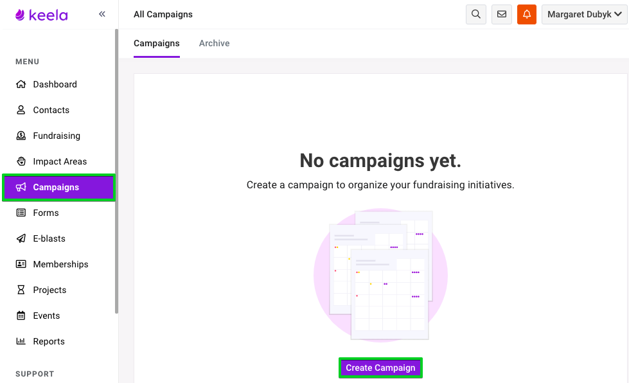This screenshot has height=383, width=629.
Task: Open Reports from the bar chart icon
Action: tap(21, 341)
